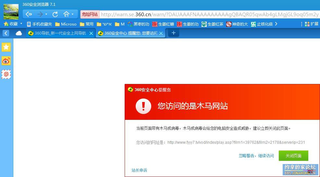
Task: Open the 止咳化痰 bookmark
Action: click(262, 24)
